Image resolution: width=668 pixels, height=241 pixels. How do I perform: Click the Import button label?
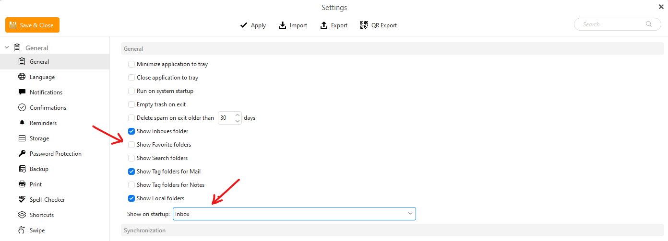298,25
